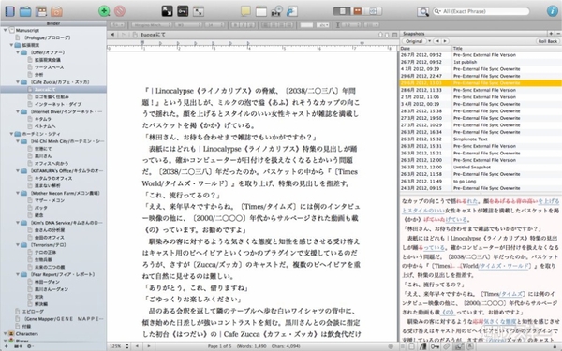Collapse the Offer/オファー folder
Image resolution: width=562 pixels, height=351 pixels.
coord(17,52)
